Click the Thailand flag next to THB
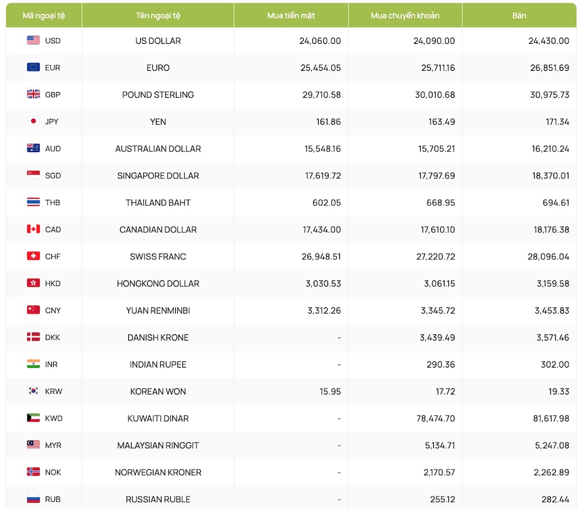The height and width of the screenshot is (509, 586). tap(33, 202)
